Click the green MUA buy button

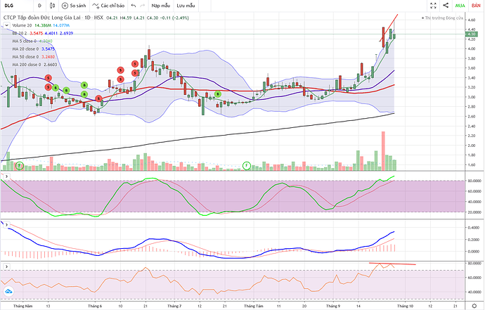(460, 6)
